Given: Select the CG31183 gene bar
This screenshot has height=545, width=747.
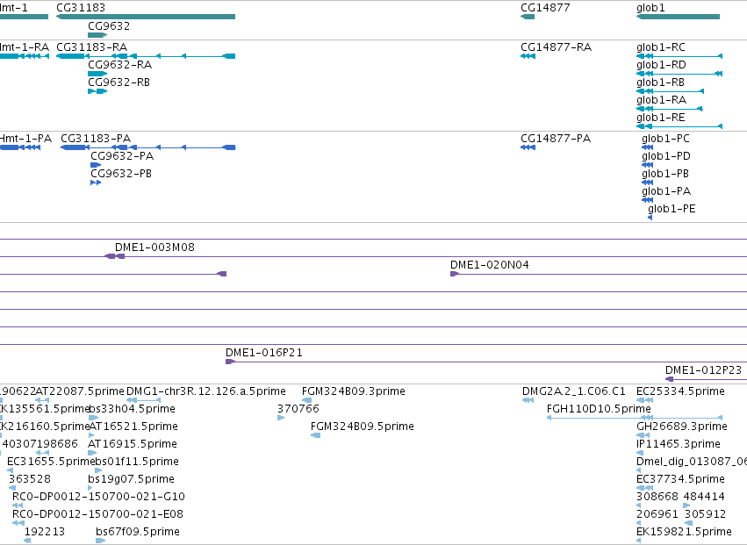Looking at the screenshot, I should point(146,17).
